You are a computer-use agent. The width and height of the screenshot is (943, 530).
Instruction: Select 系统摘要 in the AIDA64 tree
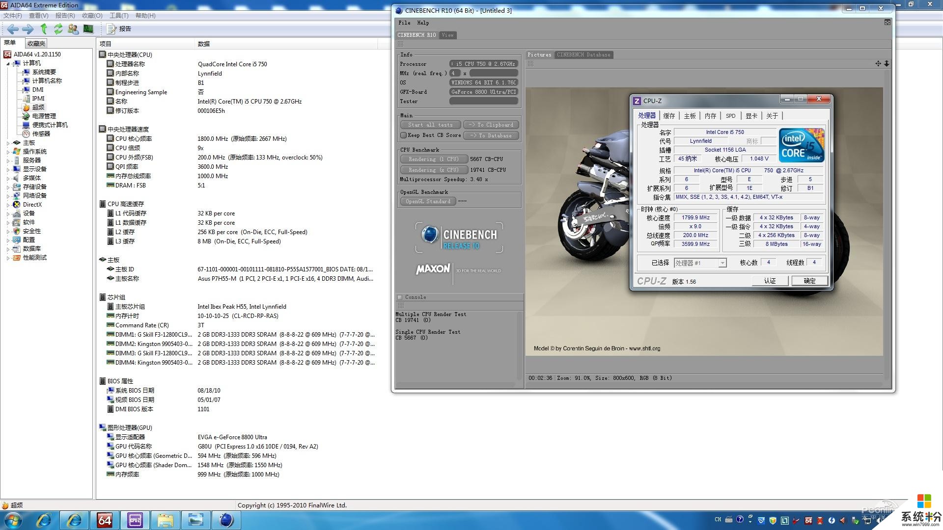tap(44, 72)
